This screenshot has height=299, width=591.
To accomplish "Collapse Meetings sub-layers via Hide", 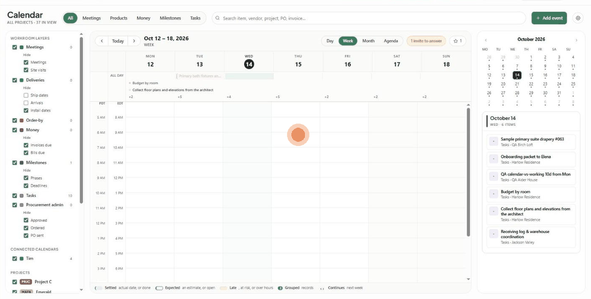I will (x=27, y=55).
